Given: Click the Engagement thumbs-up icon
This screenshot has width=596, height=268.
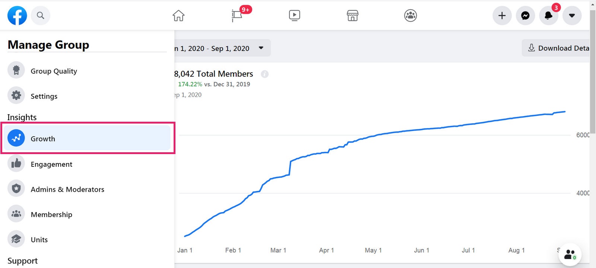Looking at the screenshot, I should tap(16, 163).
